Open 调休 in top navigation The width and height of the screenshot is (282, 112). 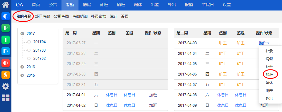point(138,5)
